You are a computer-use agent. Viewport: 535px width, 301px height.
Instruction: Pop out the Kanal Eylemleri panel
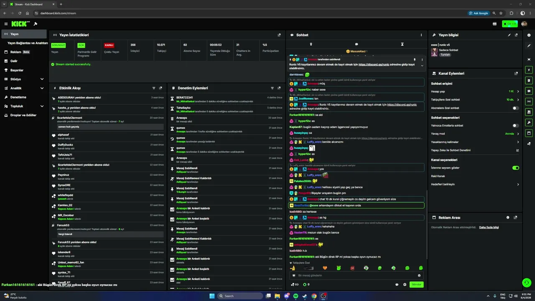[516, 74]
